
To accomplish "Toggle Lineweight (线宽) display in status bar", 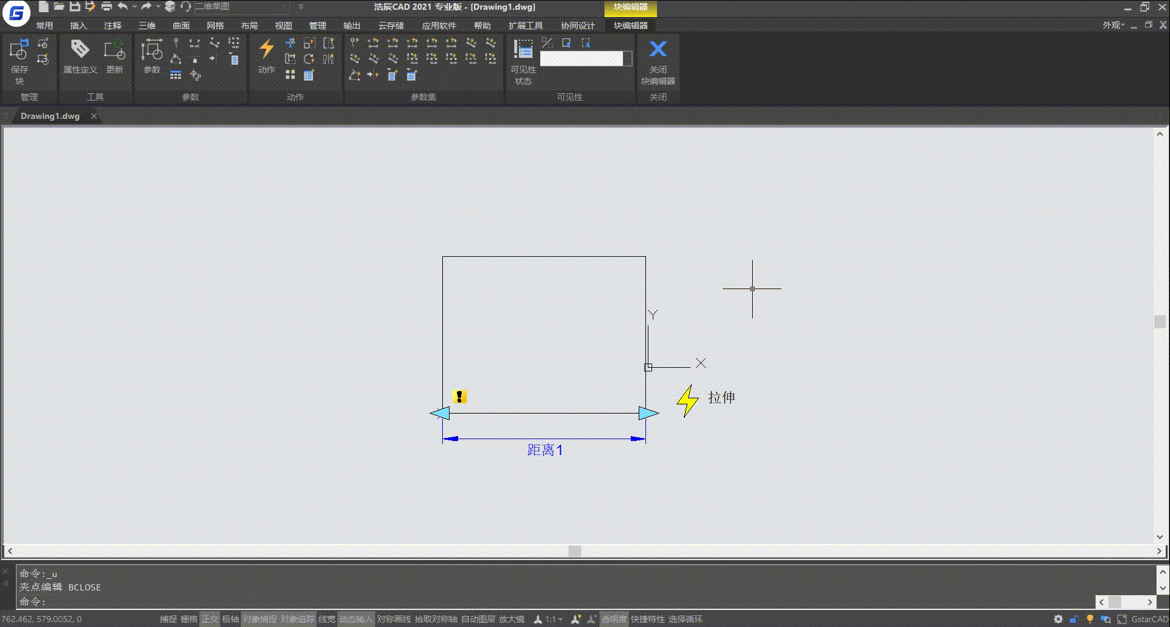I will click(x=327, y=619).
